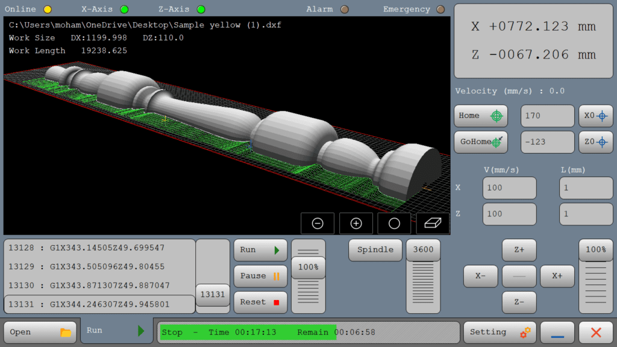Click the X position field showing 170
Image resolution: width=617 pixels, height=347 pixels.
547,116
